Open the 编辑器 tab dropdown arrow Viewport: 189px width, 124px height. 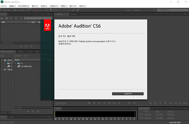coord(65,14)
